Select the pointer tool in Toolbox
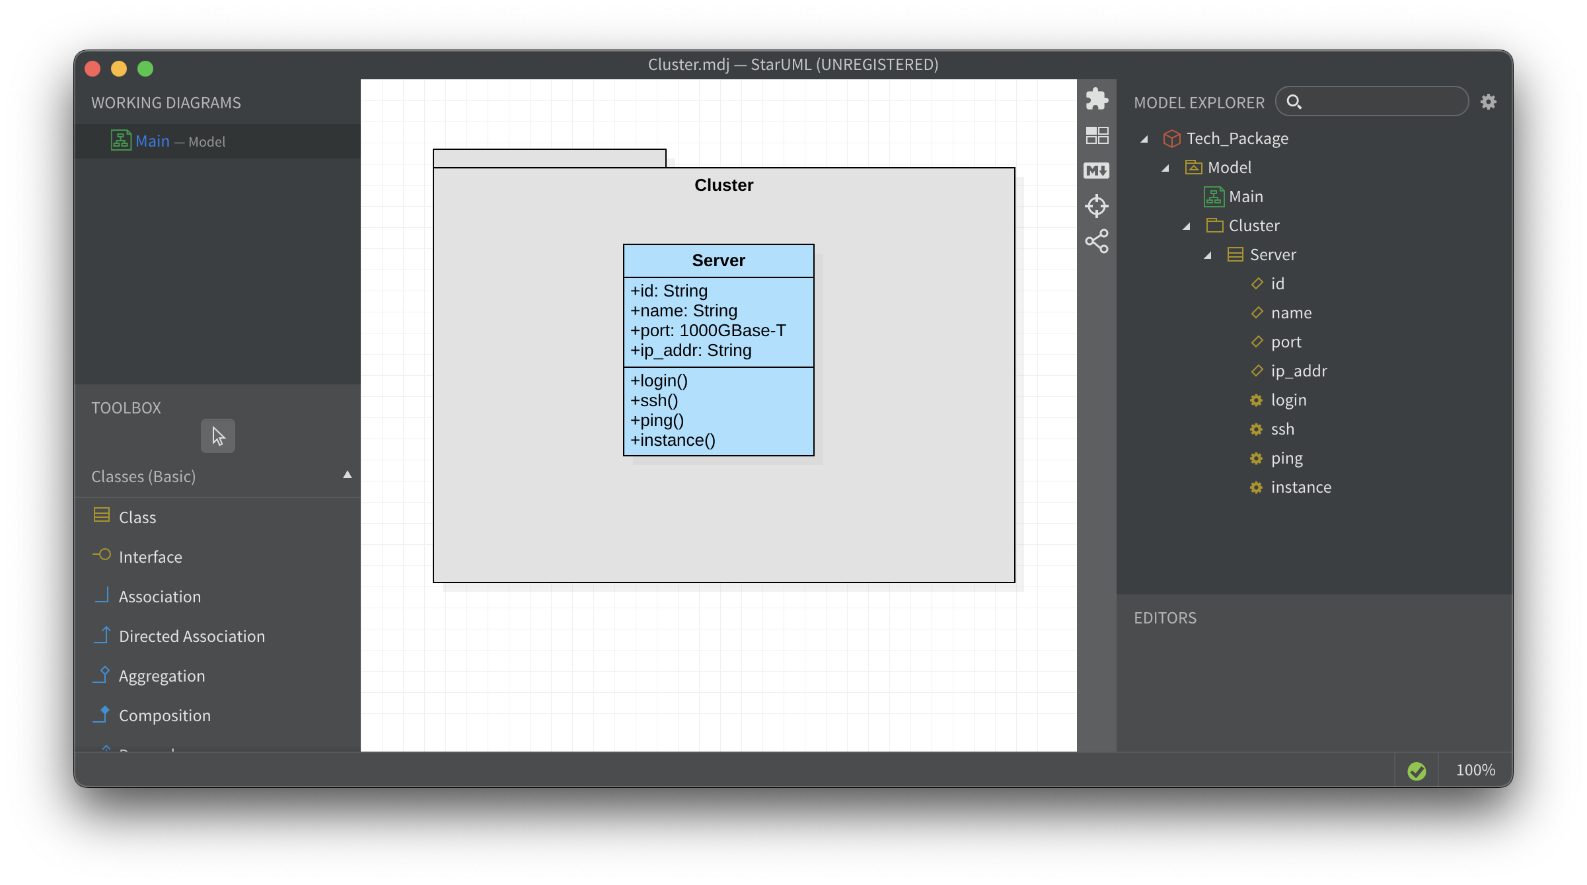 point(218,436)
